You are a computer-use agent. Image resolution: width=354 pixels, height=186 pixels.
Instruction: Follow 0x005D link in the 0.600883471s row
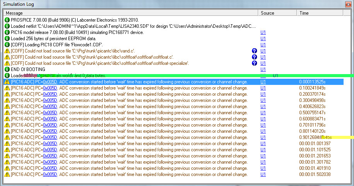click(x=50, y=119)
